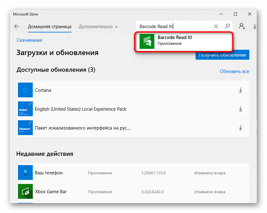Click Barcode Read It! suggestion icon
Image resolution: width=267 pixels, height=213 pixels.
[x=147, y=41]
